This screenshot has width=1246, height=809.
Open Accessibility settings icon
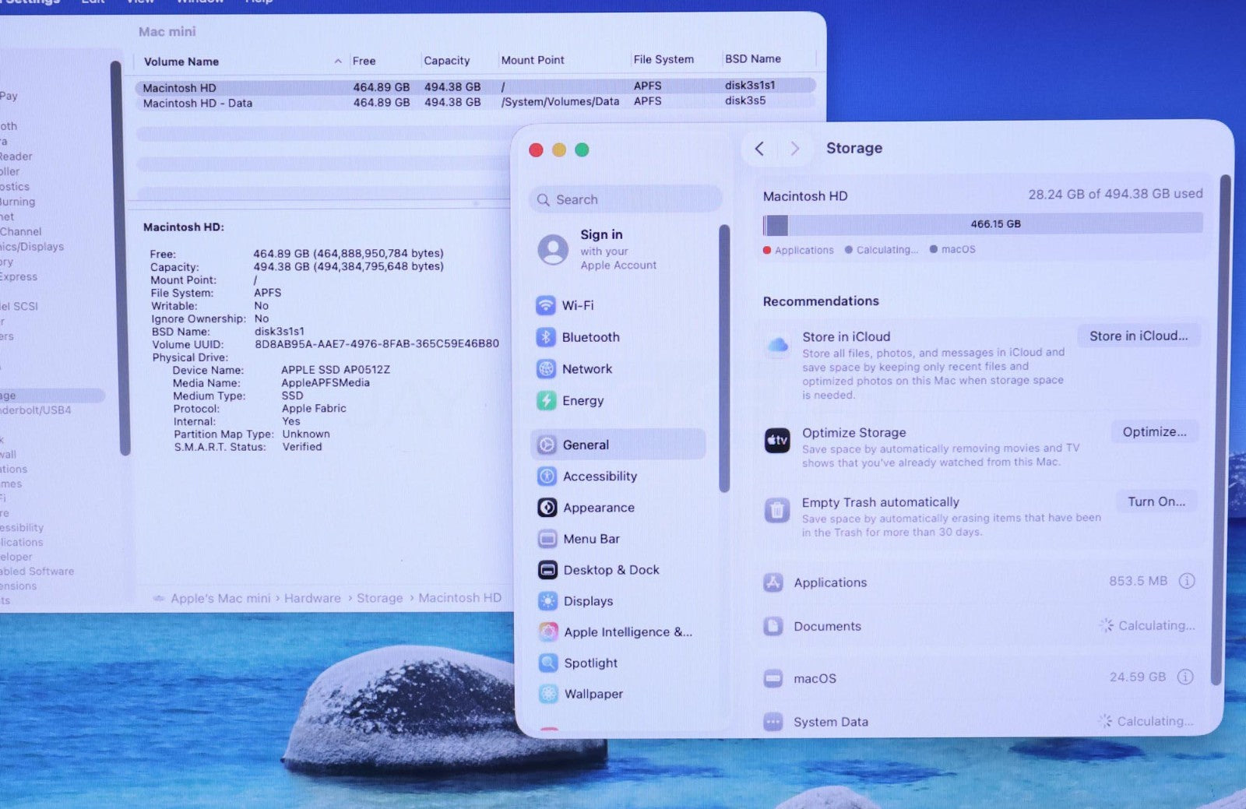click(547, 477)
